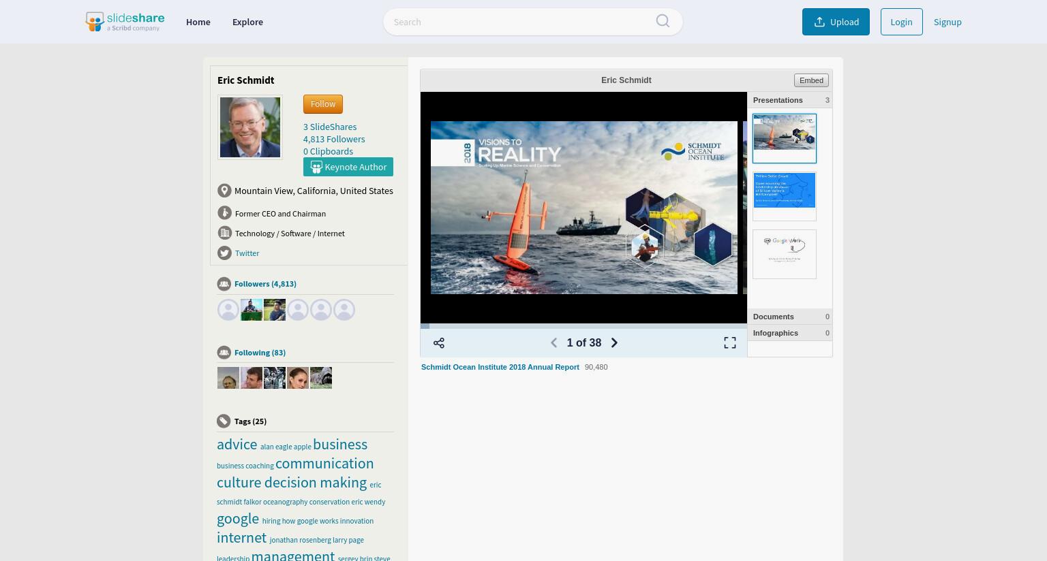Open Eric Schmidt's profile photo
Image resolution: width=1047 pixels, height=561 pixels.
[250, 127]
